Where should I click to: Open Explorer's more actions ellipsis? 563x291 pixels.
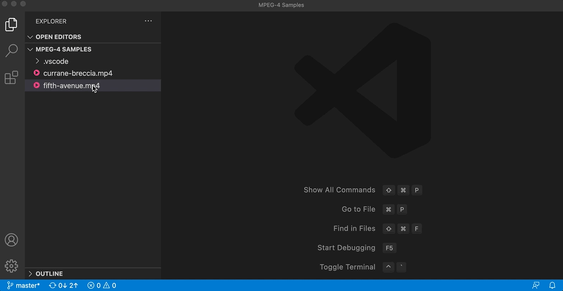(148, 21)
